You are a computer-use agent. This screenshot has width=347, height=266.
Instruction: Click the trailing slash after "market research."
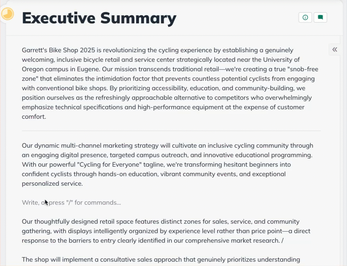click(x=282, y=241)
